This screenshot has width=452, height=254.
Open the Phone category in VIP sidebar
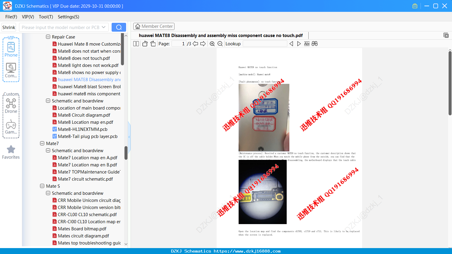(11, 49)
